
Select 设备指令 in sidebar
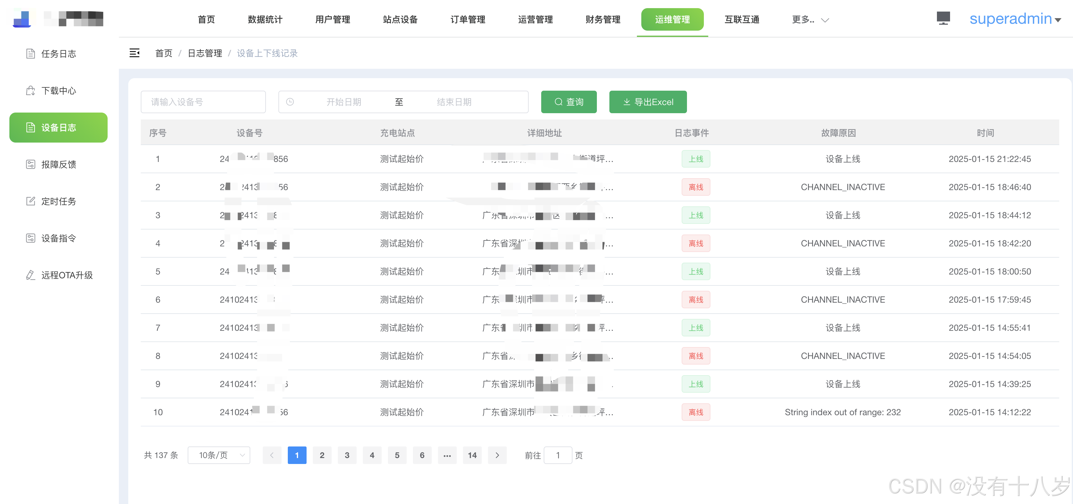tap(58, 238)
